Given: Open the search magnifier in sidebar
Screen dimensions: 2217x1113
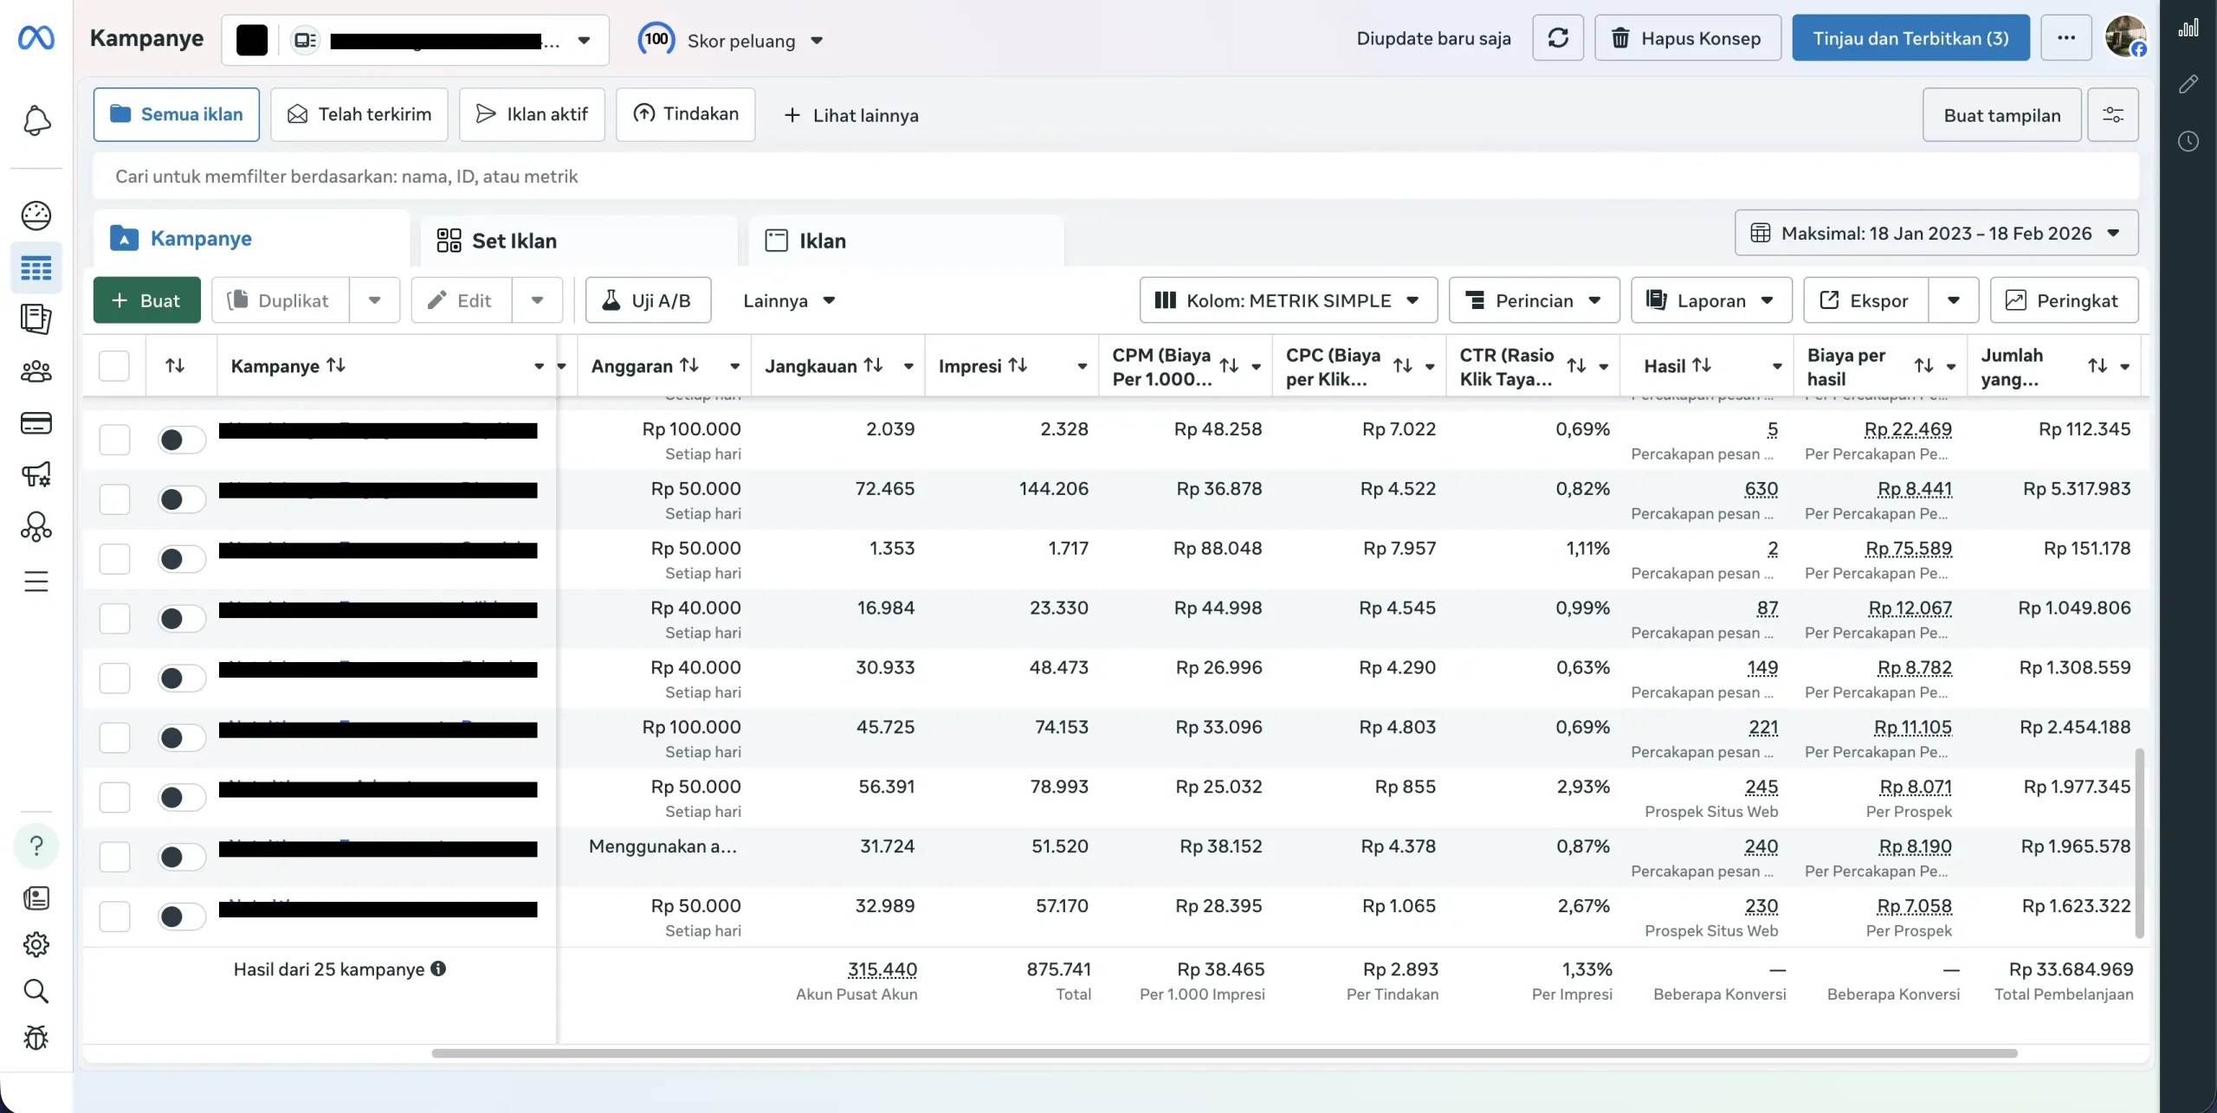Looking at the screenshot, I should [36, 990].
